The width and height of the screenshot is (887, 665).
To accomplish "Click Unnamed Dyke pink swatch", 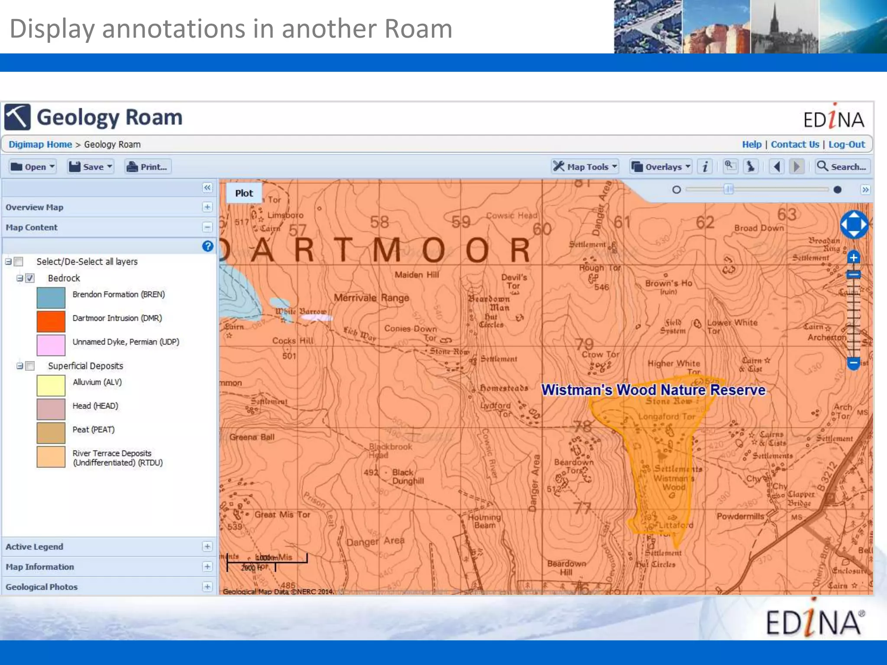I will click(51, 345).
